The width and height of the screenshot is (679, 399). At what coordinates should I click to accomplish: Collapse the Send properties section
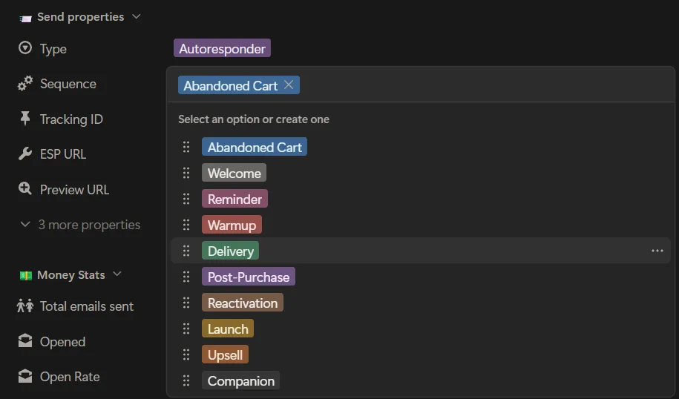click(x=136, y=16)
